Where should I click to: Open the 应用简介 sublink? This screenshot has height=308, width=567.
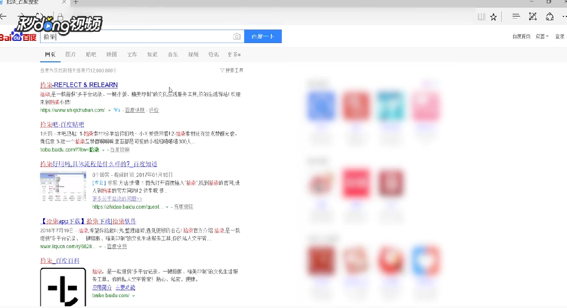coord(102,288)
